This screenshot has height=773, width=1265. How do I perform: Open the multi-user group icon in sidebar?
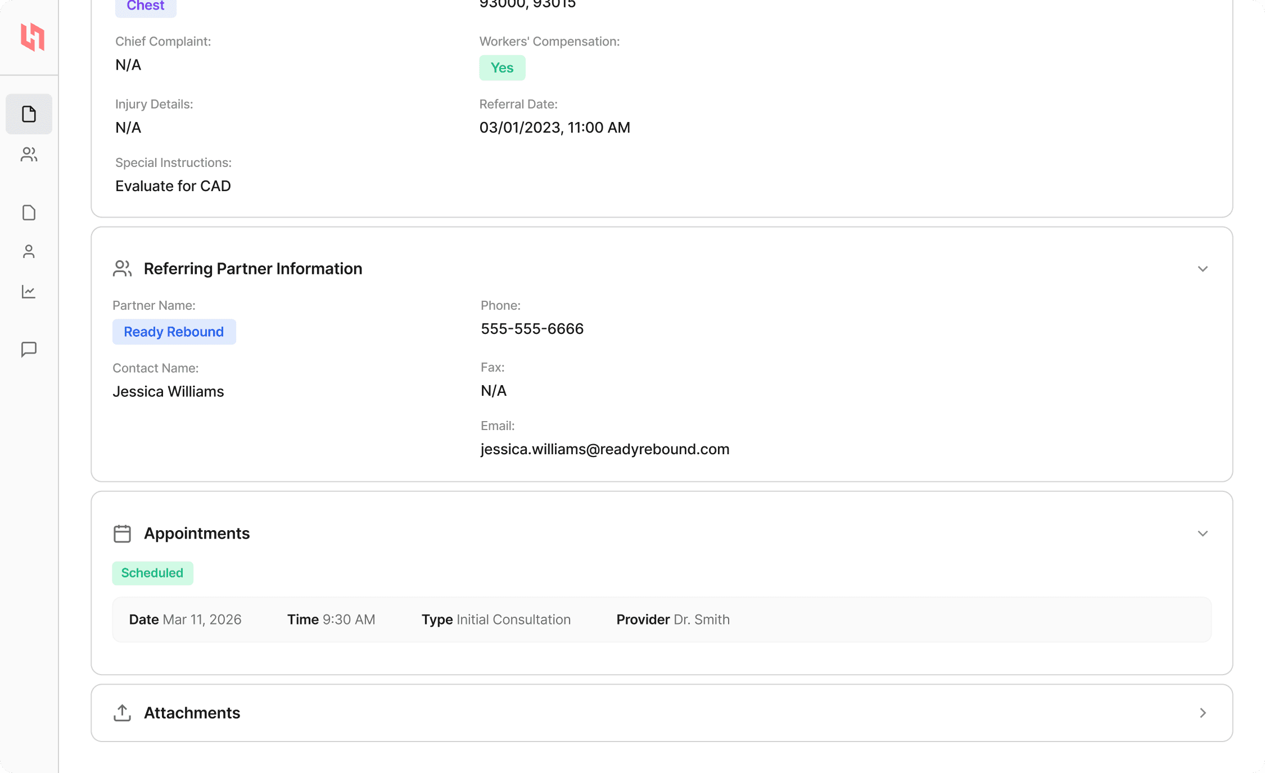point(29,155)
